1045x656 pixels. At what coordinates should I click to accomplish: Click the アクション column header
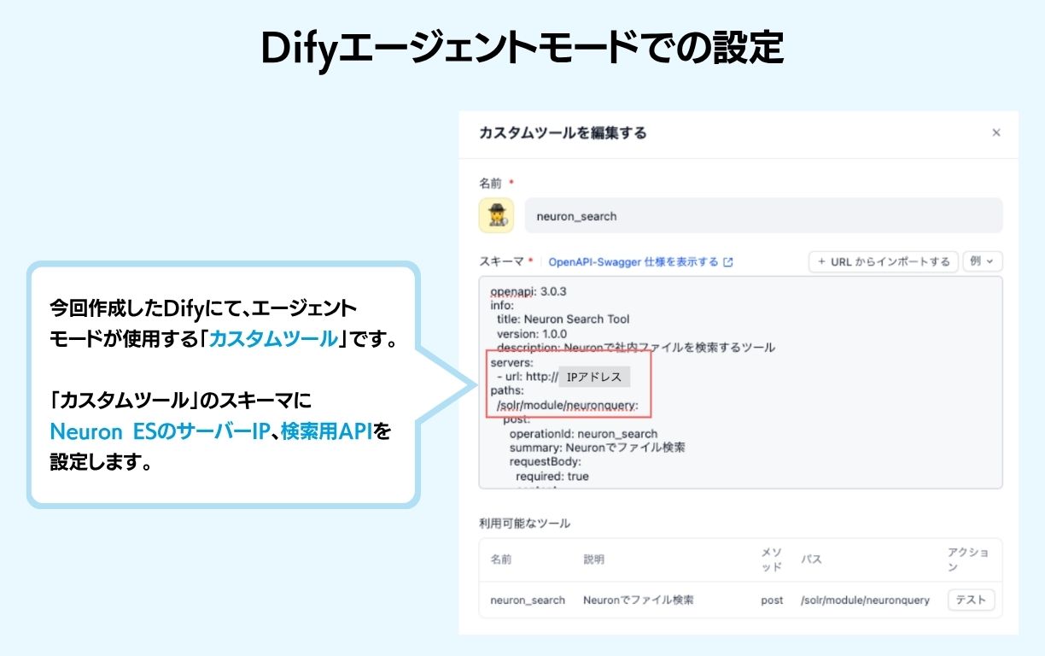[x=968, y=559]
